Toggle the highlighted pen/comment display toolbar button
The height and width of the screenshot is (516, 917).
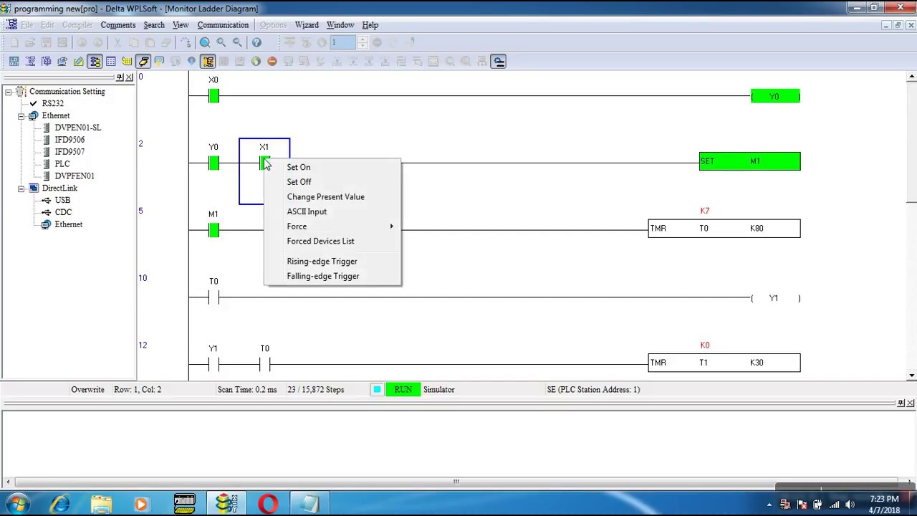point(143,62)
